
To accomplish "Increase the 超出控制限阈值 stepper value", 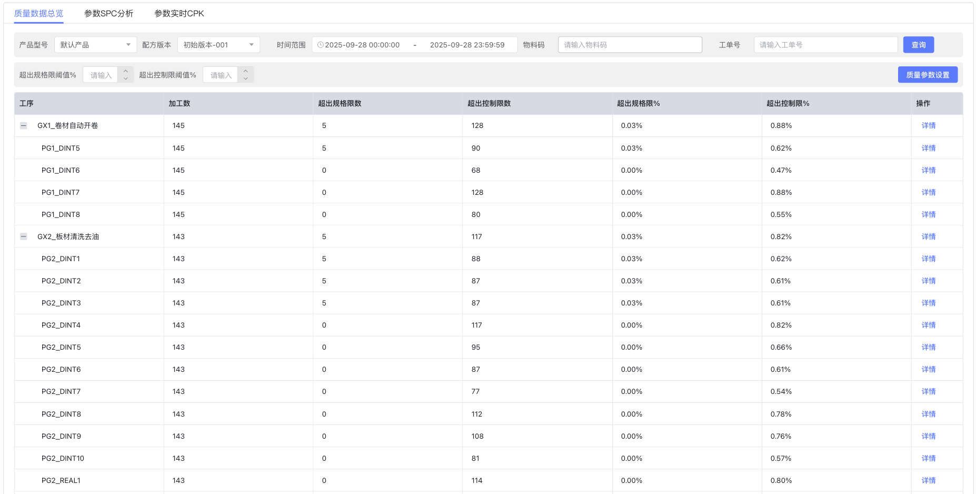I will coord(246,71).
